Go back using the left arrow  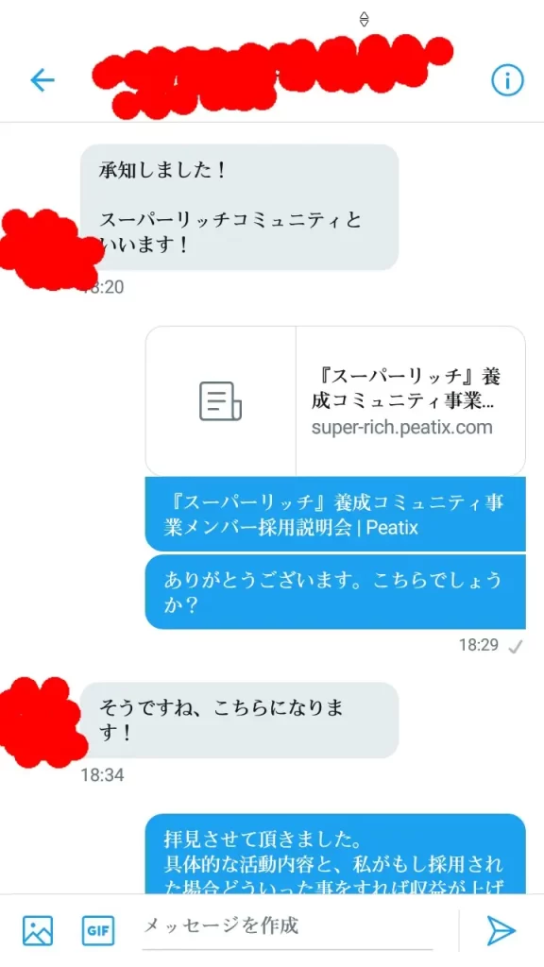(x=42, y=80)
